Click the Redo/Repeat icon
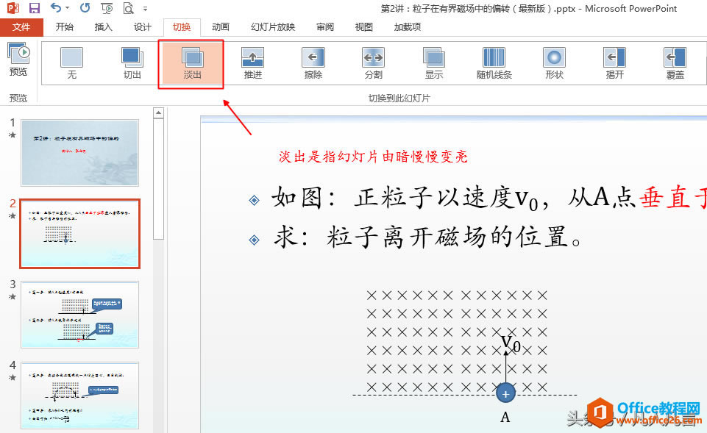707x433 pixels. click(x=85, y=7)
